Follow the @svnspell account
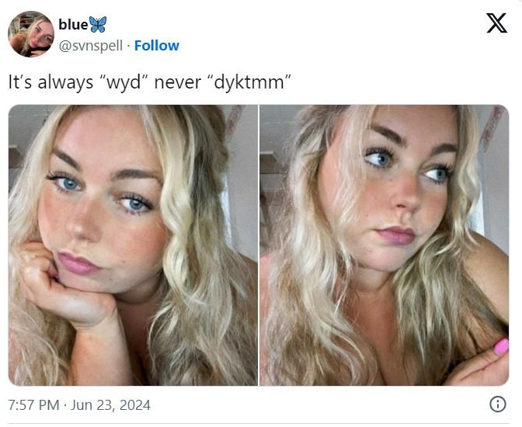 (157, 46)
